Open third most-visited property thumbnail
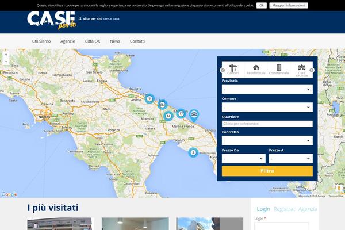Image resolution: width=345 pixels, height=230 pixels. click(x=210, y=224)
